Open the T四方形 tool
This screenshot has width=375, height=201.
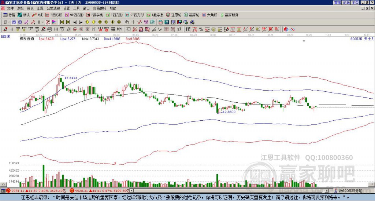(x=114, y=15)
